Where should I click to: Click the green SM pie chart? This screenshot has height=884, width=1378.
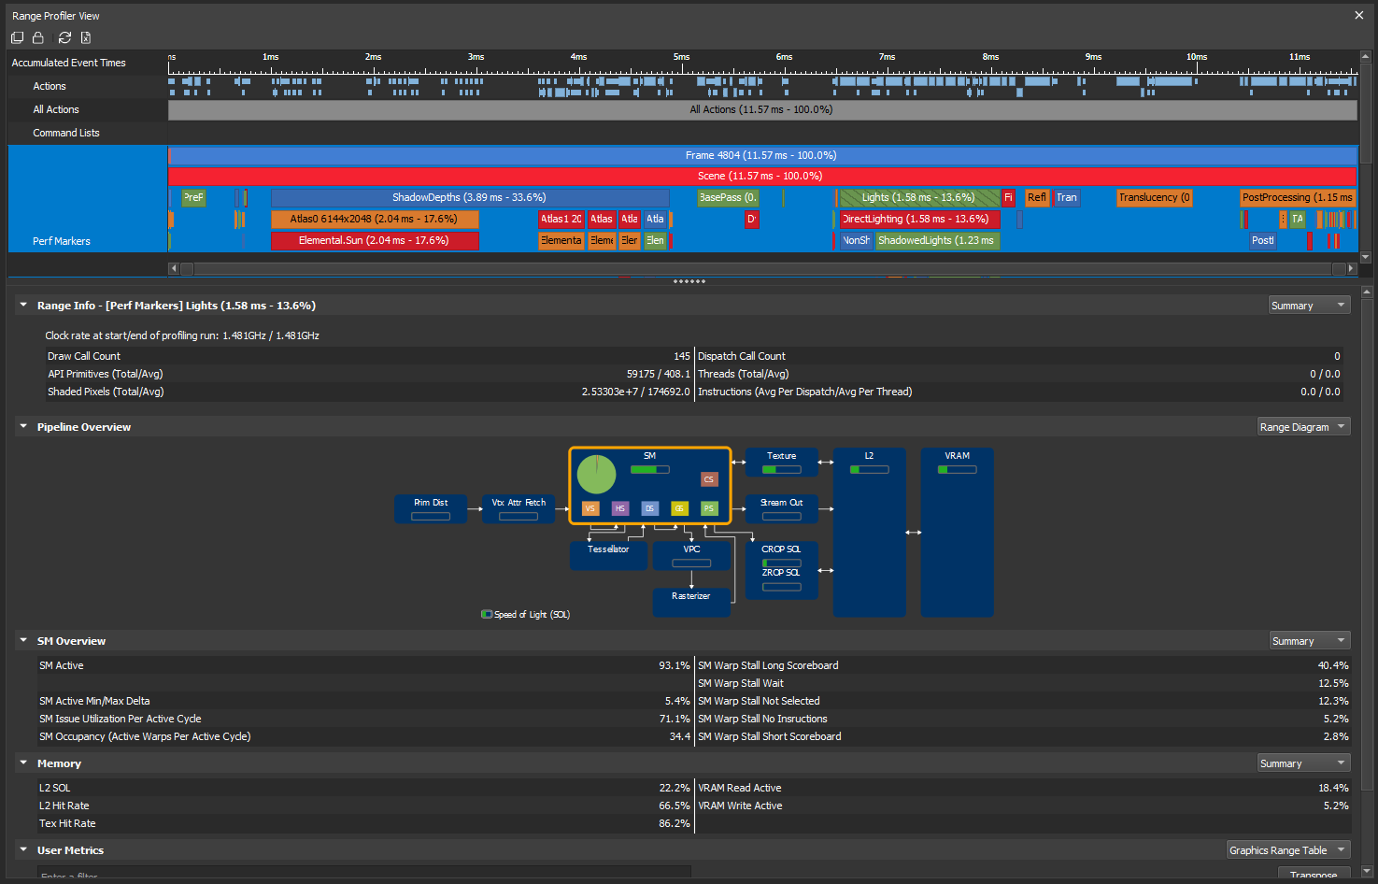click(x=596, y=474)
